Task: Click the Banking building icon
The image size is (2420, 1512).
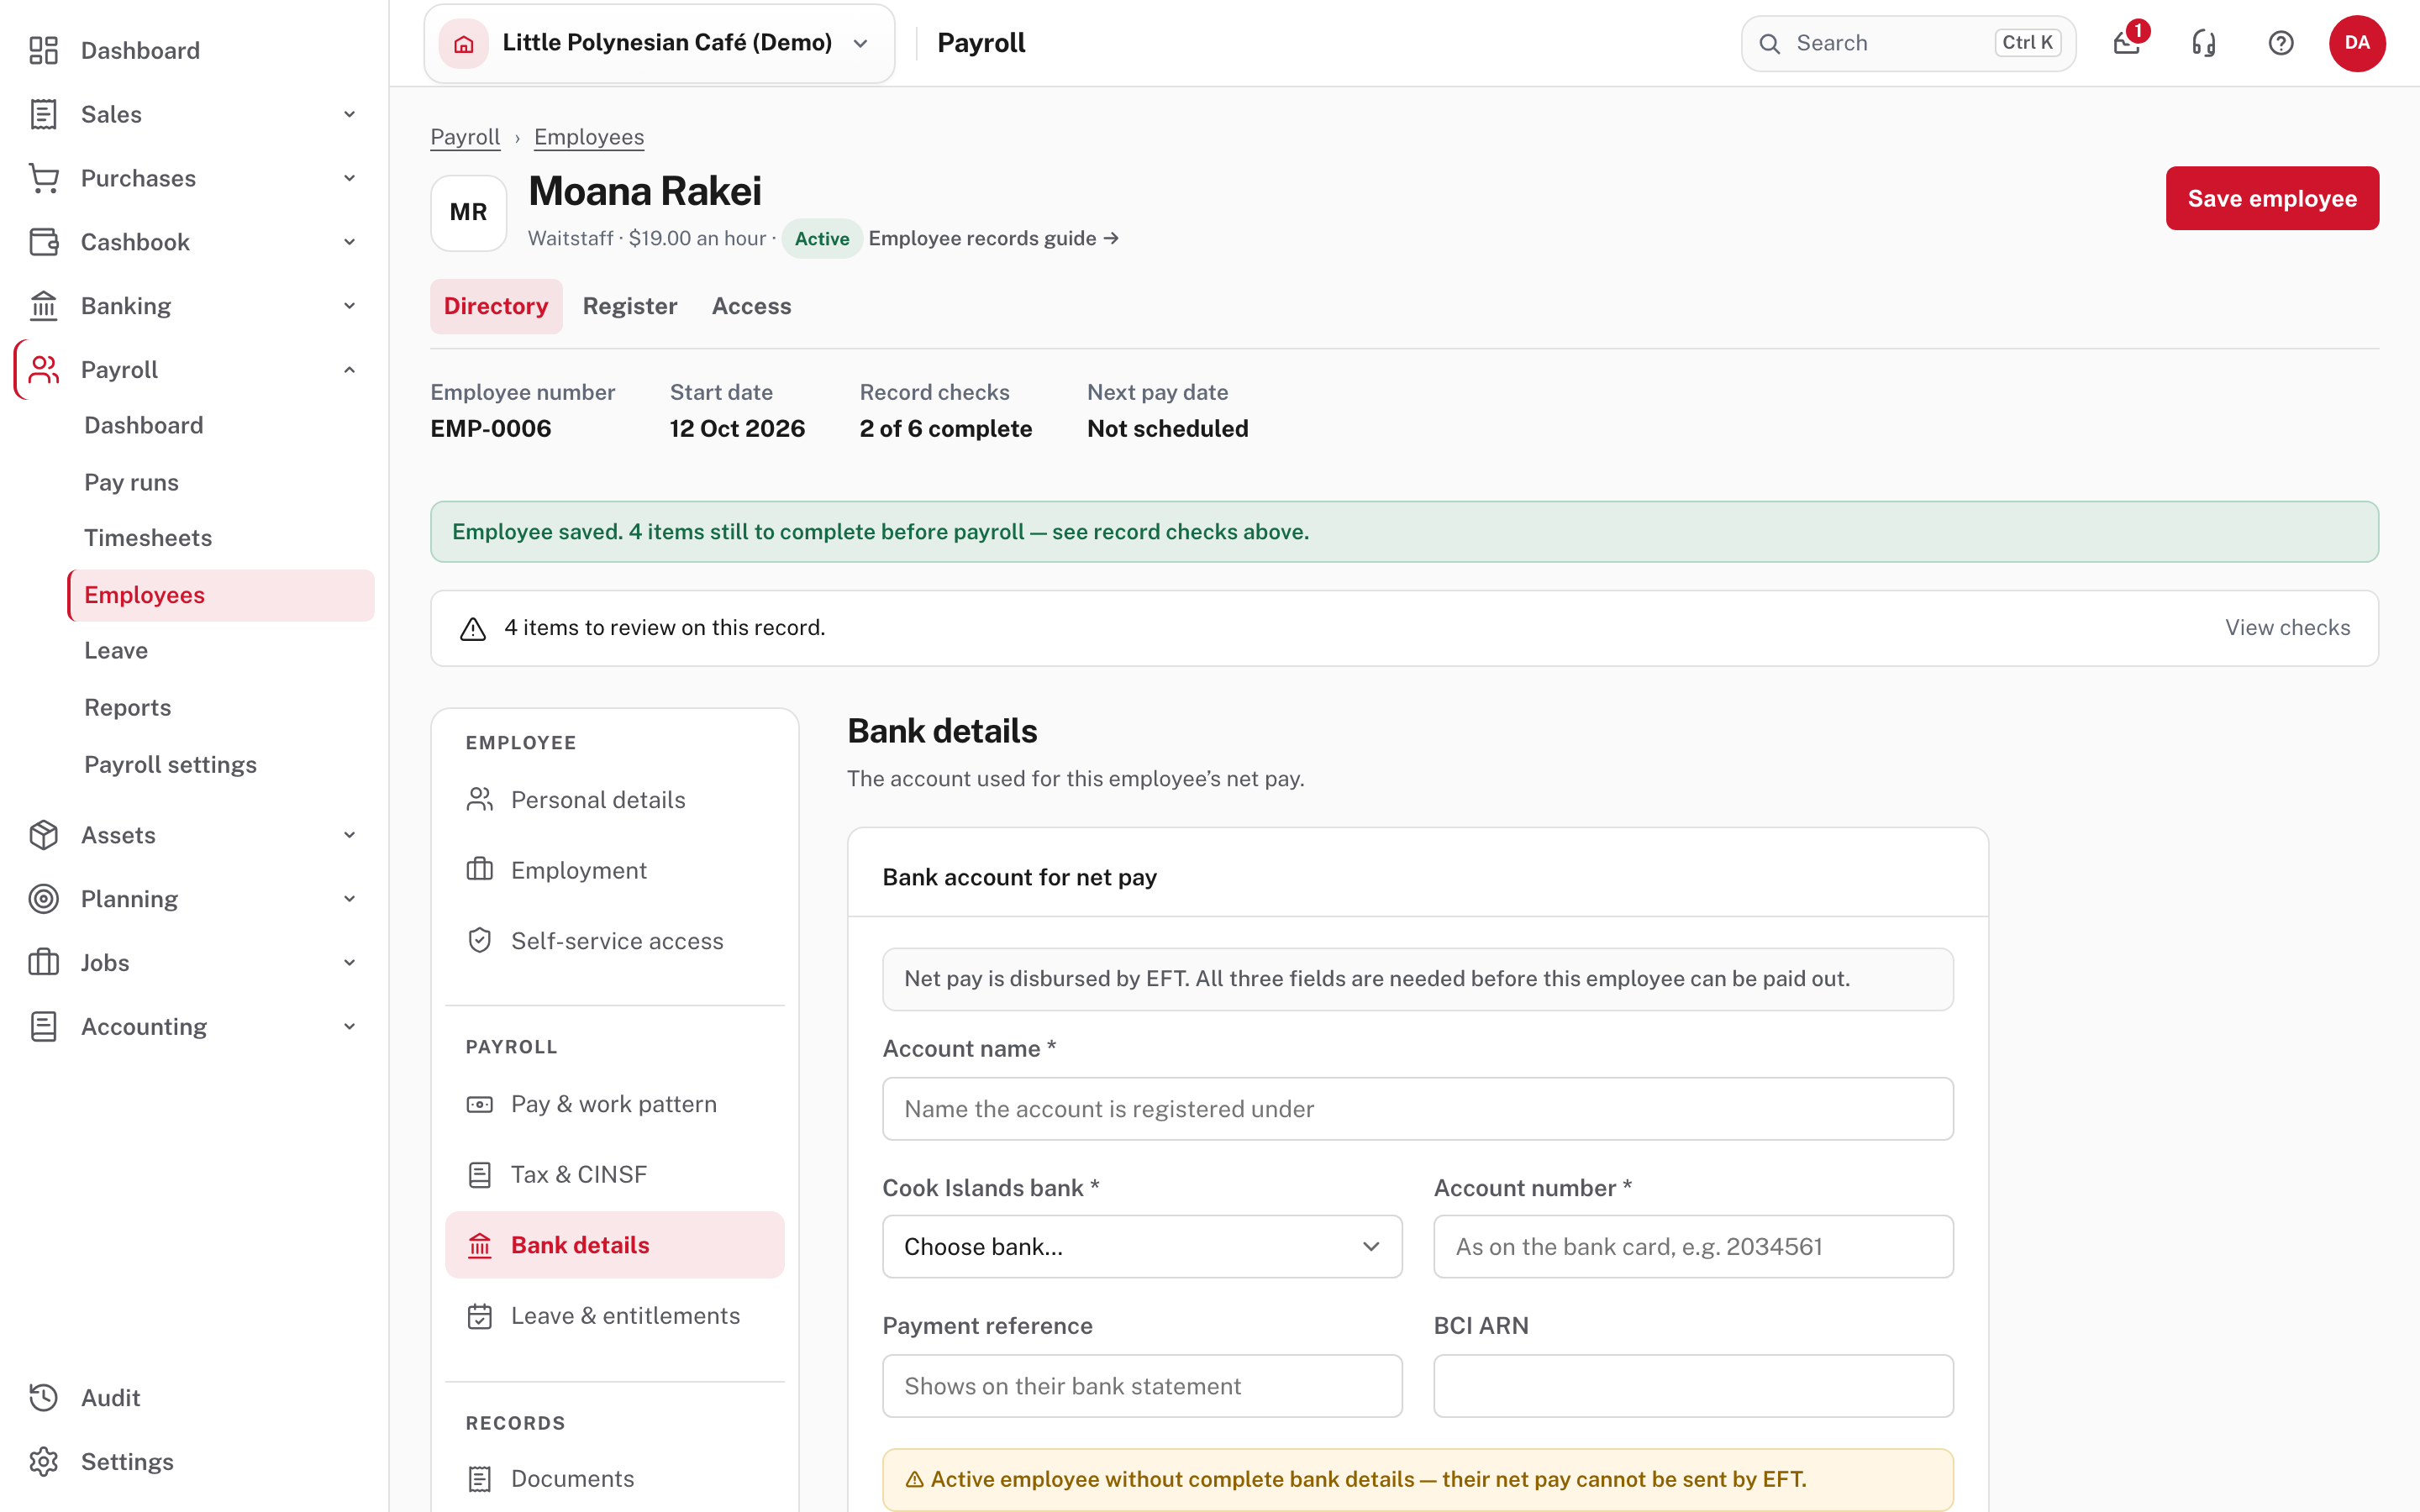Action: coord(43,306)
